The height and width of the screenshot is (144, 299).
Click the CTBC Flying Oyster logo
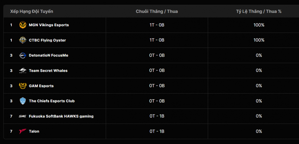coord(23,40)
